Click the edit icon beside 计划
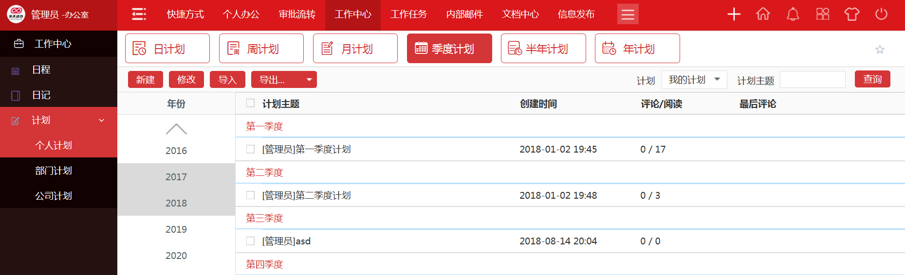 (x=16, y=120)
